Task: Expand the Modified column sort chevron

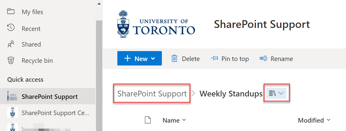Action: [x=328, y=120]
